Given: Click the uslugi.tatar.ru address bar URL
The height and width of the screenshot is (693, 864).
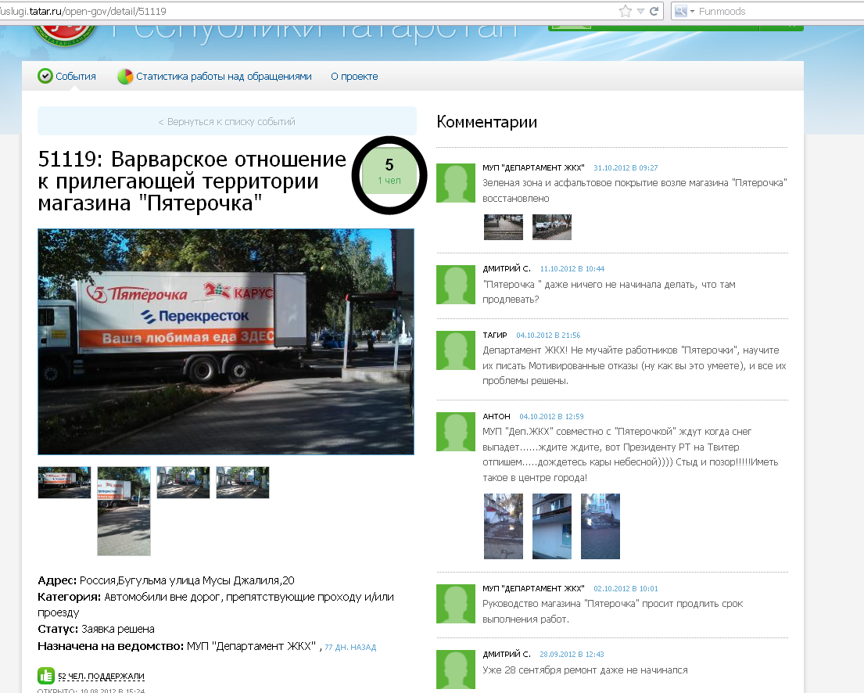Looking at the screenshot, I should pyautogui.click(x=83, y=11).
